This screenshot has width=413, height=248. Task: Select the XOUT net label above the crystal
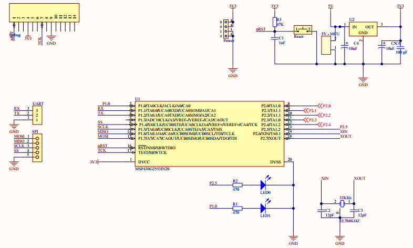tap(359, 178)
